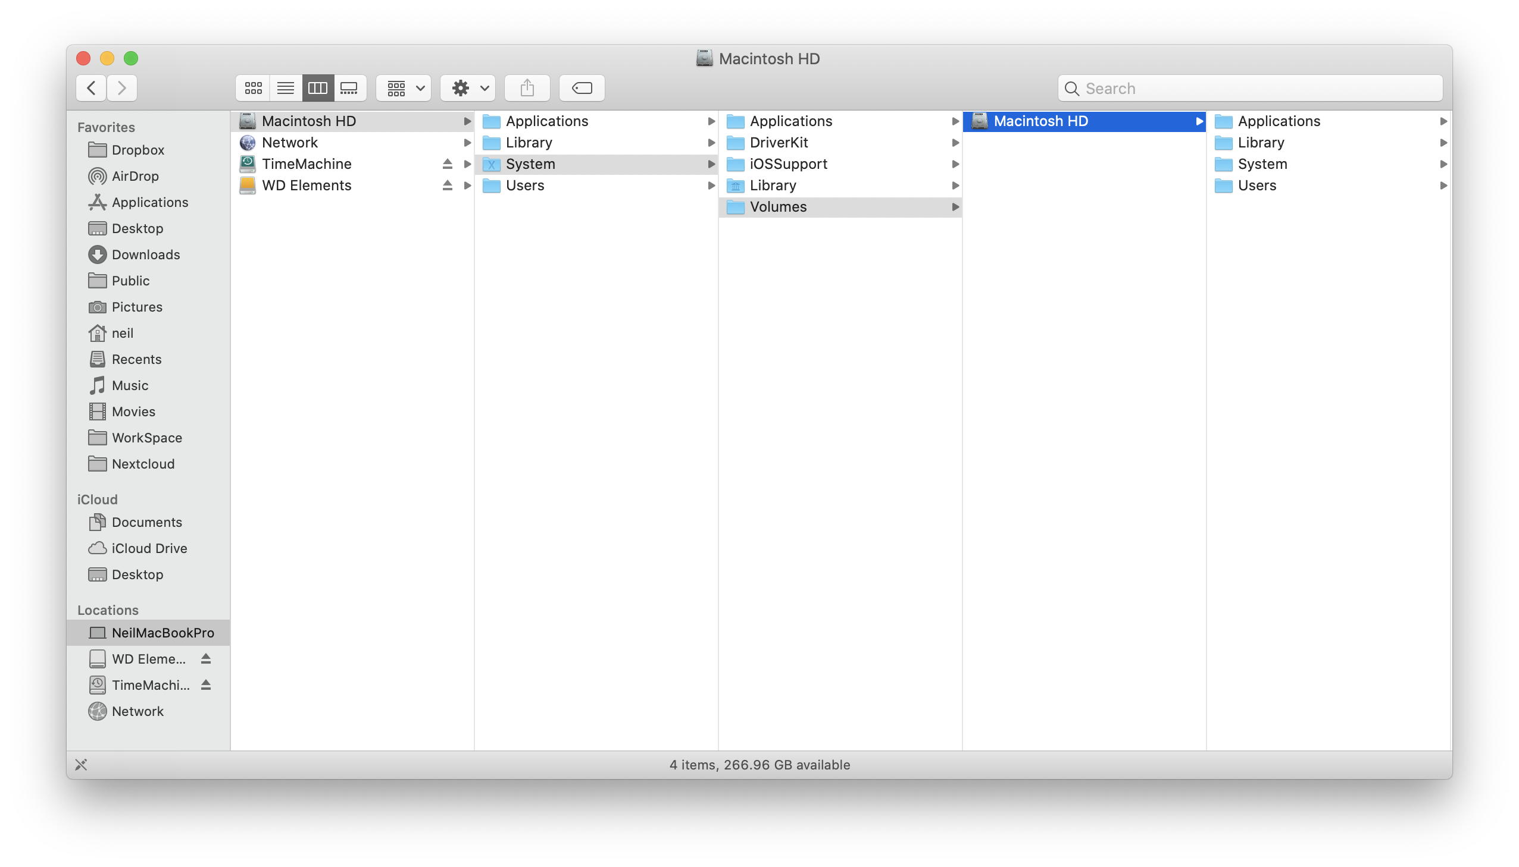Select highlighted Macintosh HD volume
The image size is (1519, 867).
click(x=1084, y=121)
